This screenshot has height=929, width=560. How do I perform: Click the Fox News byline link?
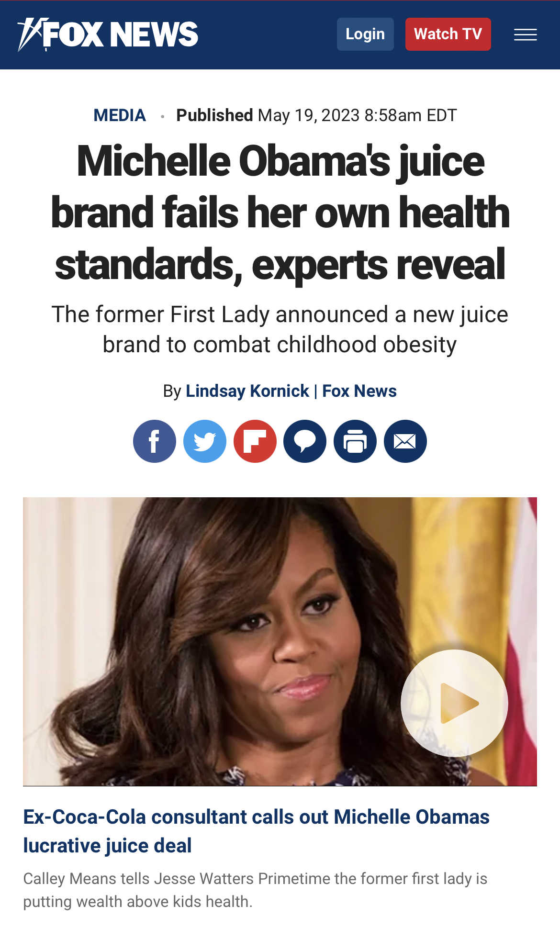(x=359, y=391)
